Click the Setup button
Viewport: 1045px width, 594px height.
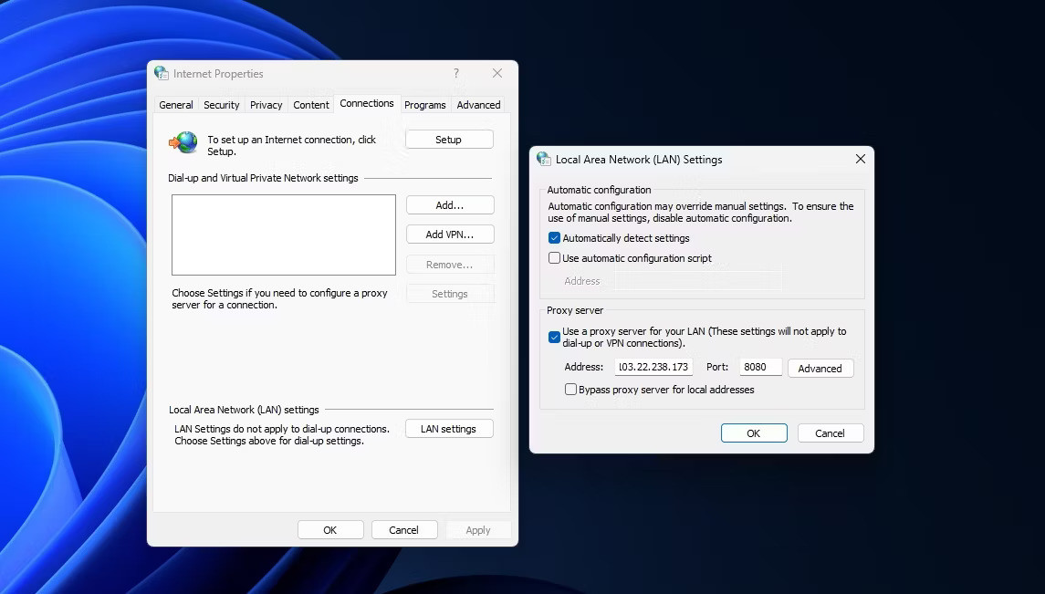pyautogui.click(x=449, y=139)
